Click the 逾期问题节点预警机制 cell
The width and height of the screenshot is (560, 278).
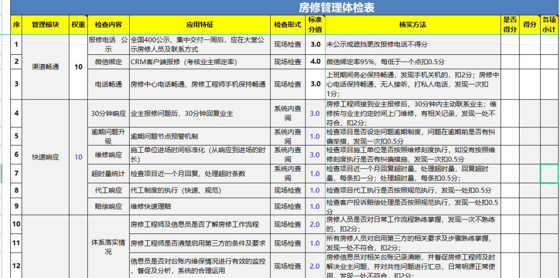tap(200, 136)
